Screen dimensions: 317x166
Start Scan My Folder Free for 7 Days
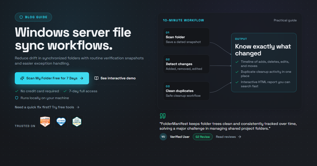click(x=52, y=78)
